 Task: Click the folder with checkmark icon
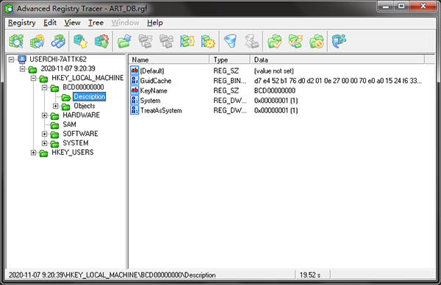274,41
